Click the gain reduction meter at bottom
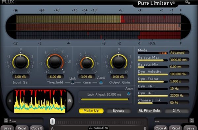 pos(98,35)
